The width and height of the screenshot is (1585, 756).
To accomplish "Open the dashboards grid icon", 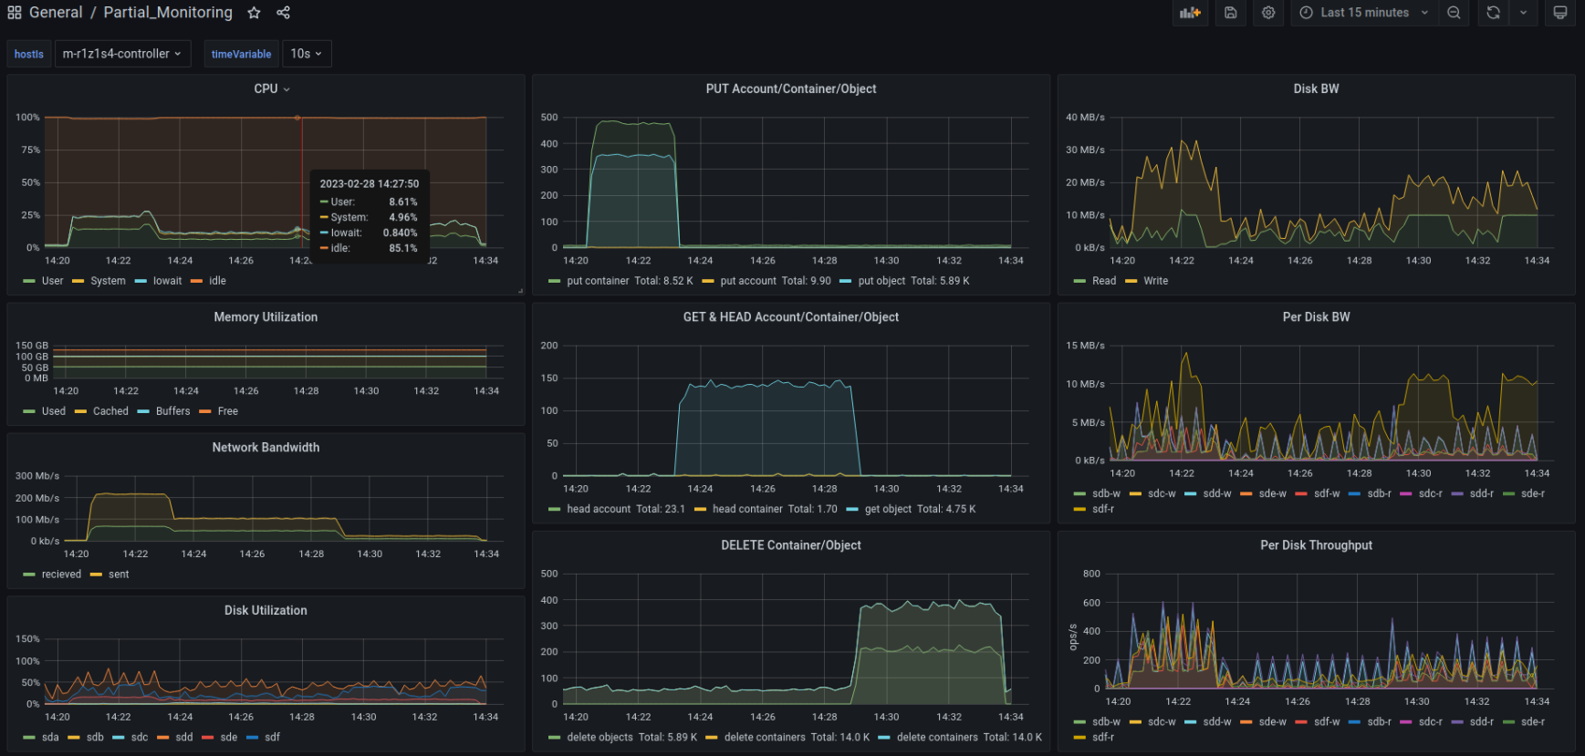I will [x=15, y=13].
